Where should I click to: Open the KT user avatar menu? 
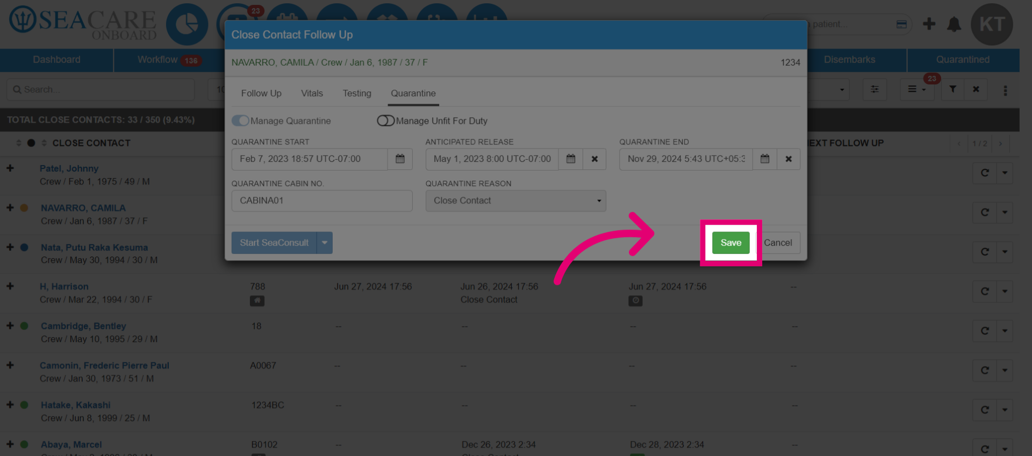pyautogui.click(x=992, y=24)
